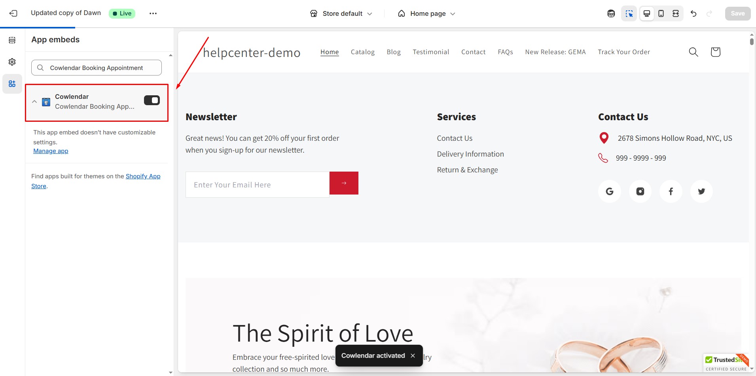
Task: Open the three-dot more actions menu
Action: click(x=153, y=13)
